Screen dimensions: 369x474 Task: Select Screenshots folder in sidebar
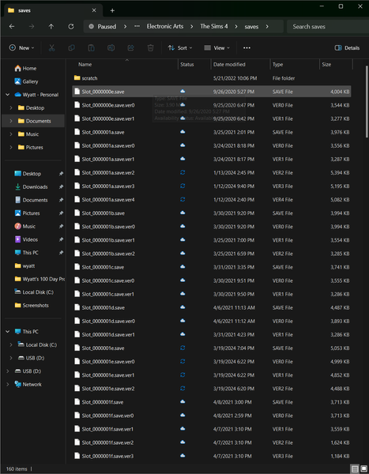coord(32,305)
